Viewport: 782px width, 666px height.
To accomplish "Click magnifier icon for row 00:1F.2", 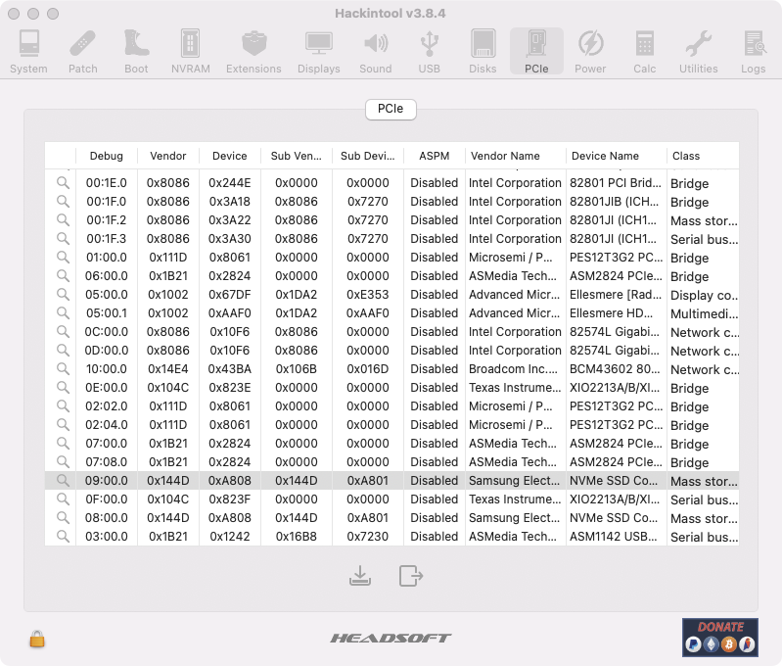I will click(63, 219).
